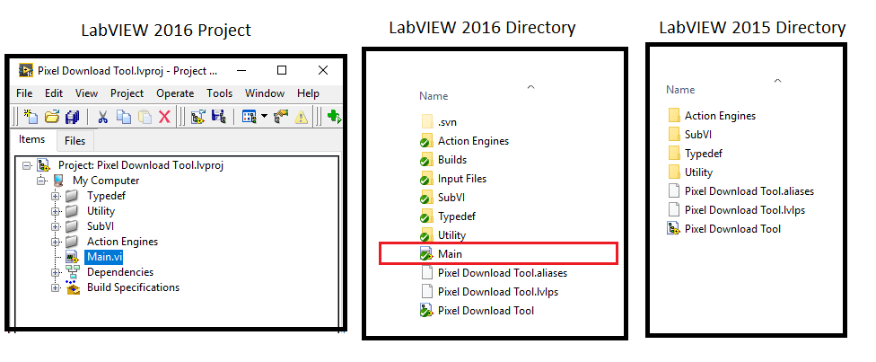Click the green plus Add icon
Screen dimensions: 876x362
click(334, 117)
